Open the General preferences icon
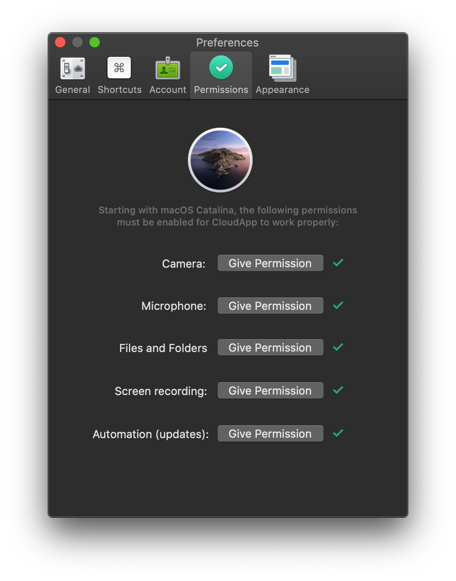This screenshot has width=456, height=581. pyautogui.click(x=73, y=68)
